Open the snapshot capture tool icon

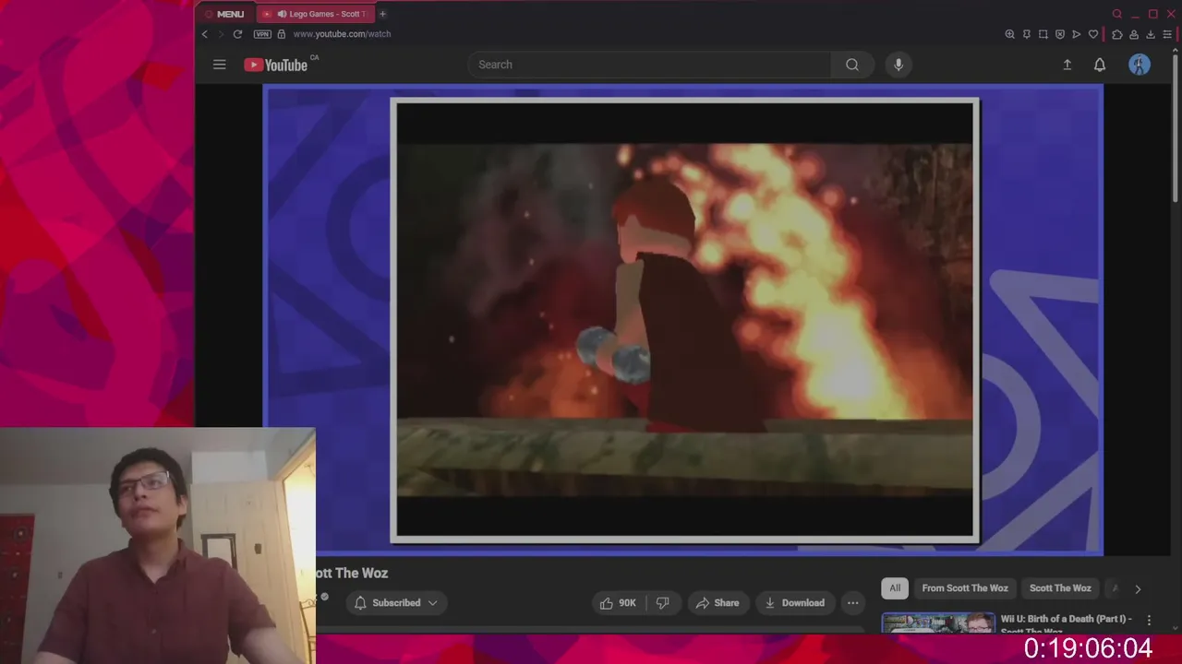pos(1043,34)
